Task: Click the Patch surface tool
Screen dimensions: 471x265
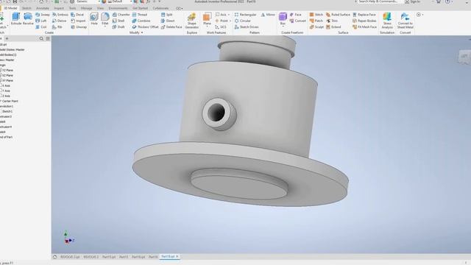Action: coord(316,21)
